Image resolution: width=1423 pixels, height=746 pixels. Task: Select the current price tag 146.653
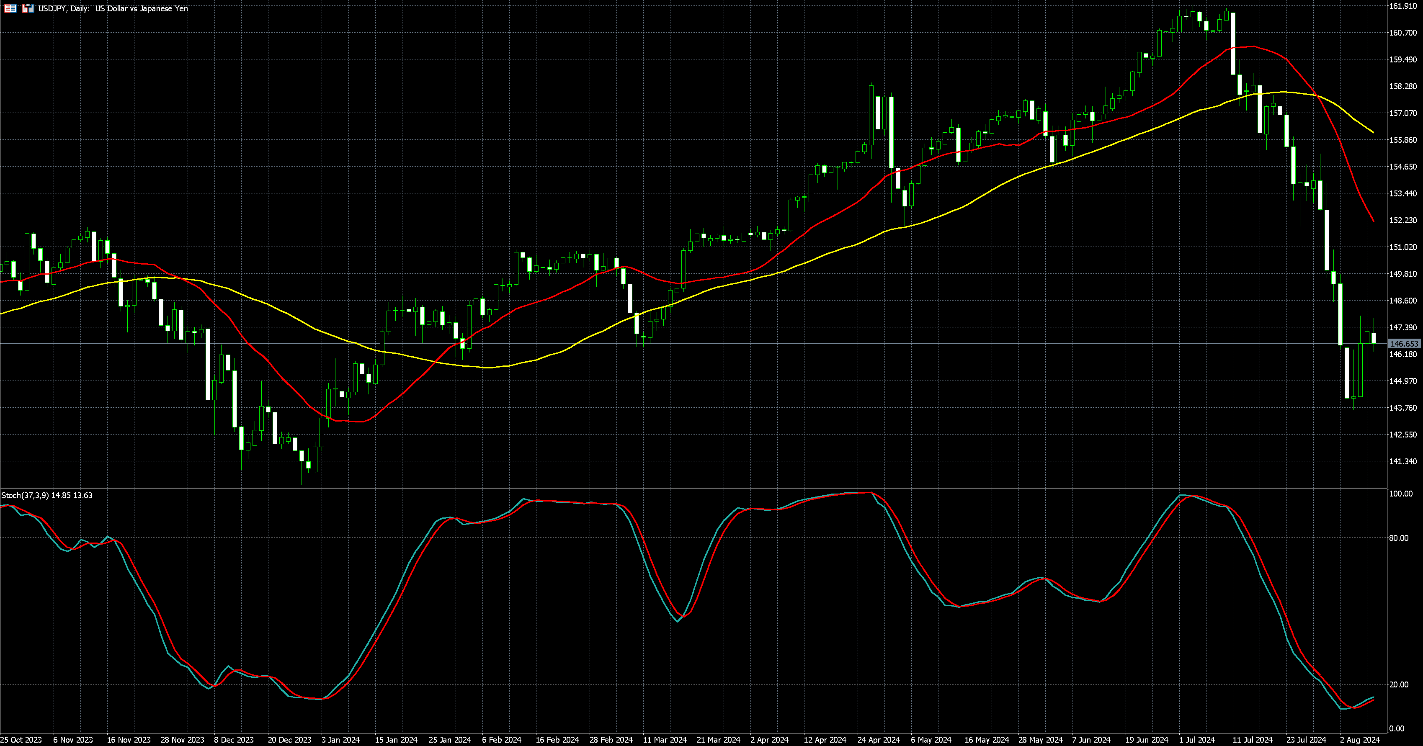pyautogui.click(x=1404, y=343)
